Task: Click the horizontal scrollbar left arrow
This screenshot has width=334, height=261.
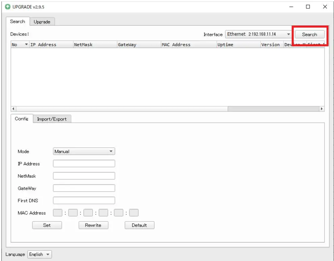Action: (13, 109)
